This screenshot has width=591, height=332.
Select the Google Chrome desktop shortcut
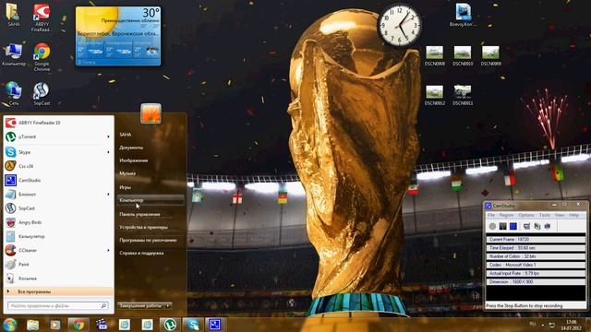point(42,57)
